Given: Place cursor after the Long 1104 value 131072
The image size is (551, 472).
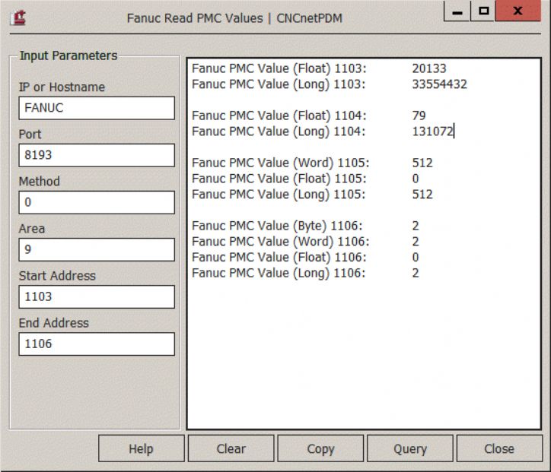Looking at the screenshot, I should 454,131.
